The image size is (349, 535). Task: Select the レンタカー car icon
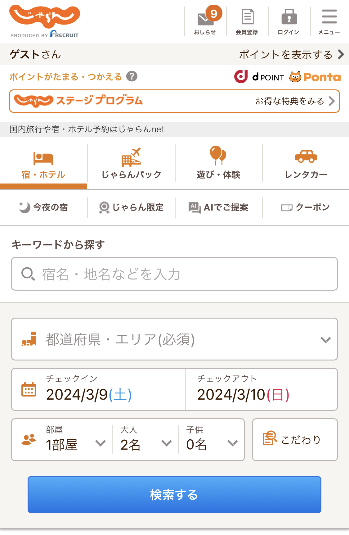coord(306,156)
